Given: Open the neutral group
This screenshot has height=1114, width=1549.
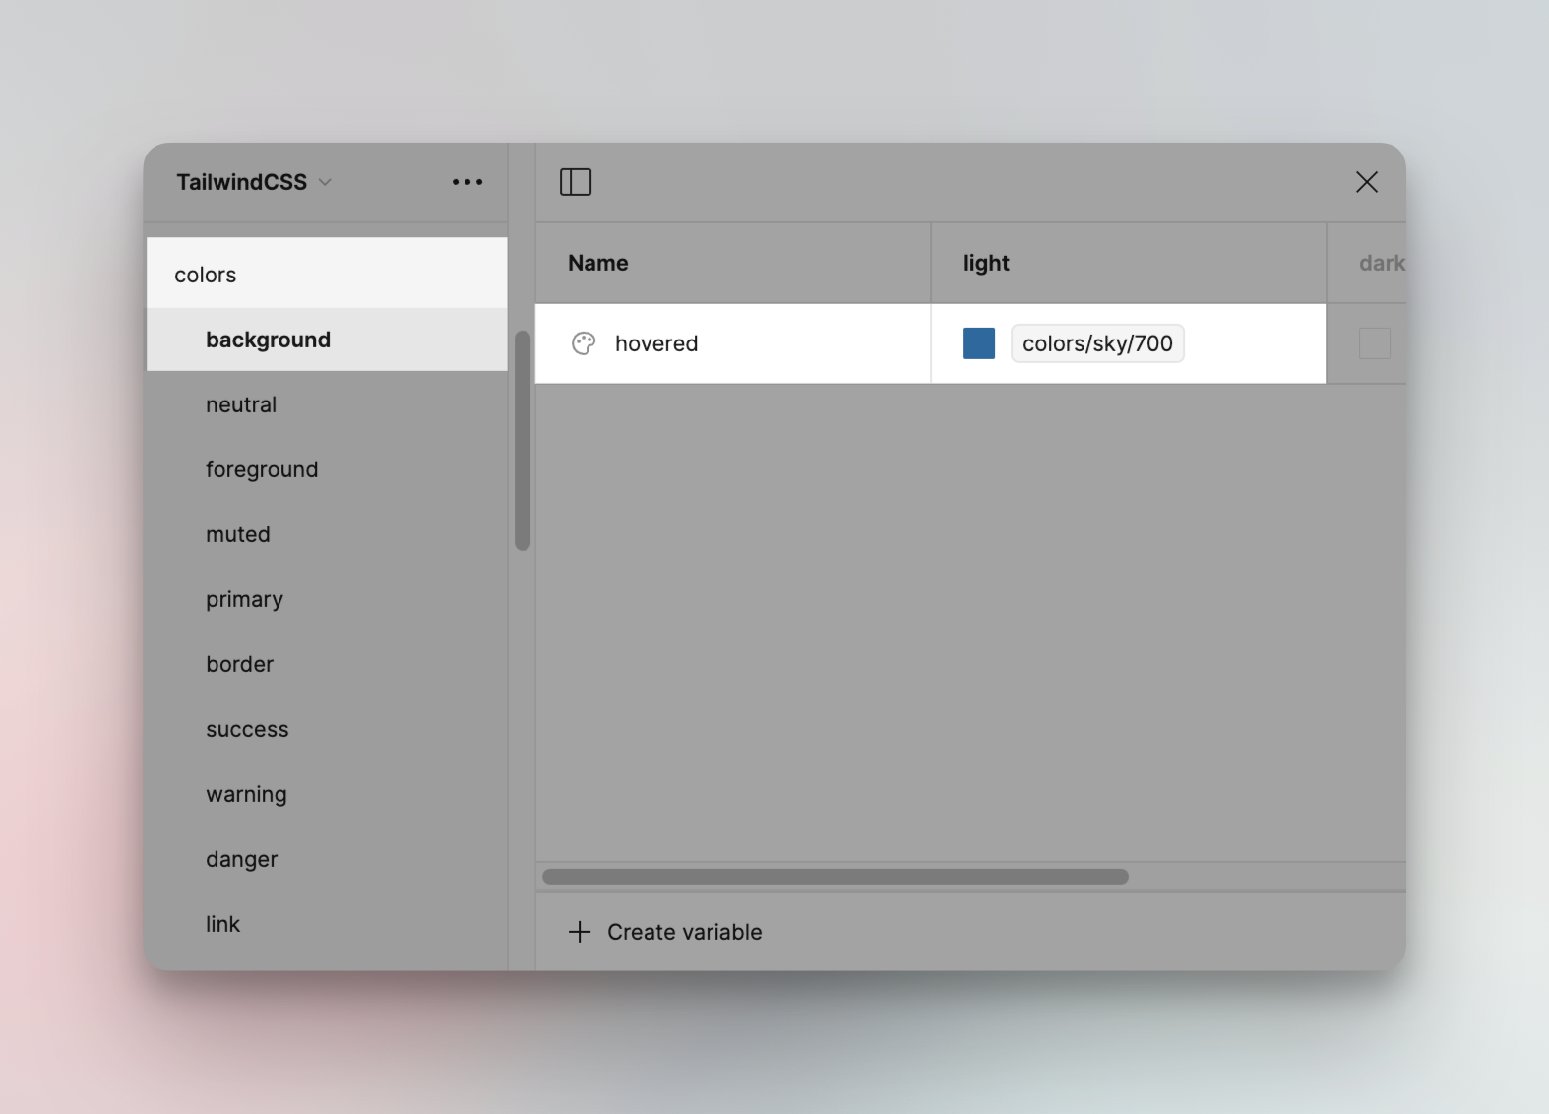Looking at the screenshot, I should [x=241, y=404].
